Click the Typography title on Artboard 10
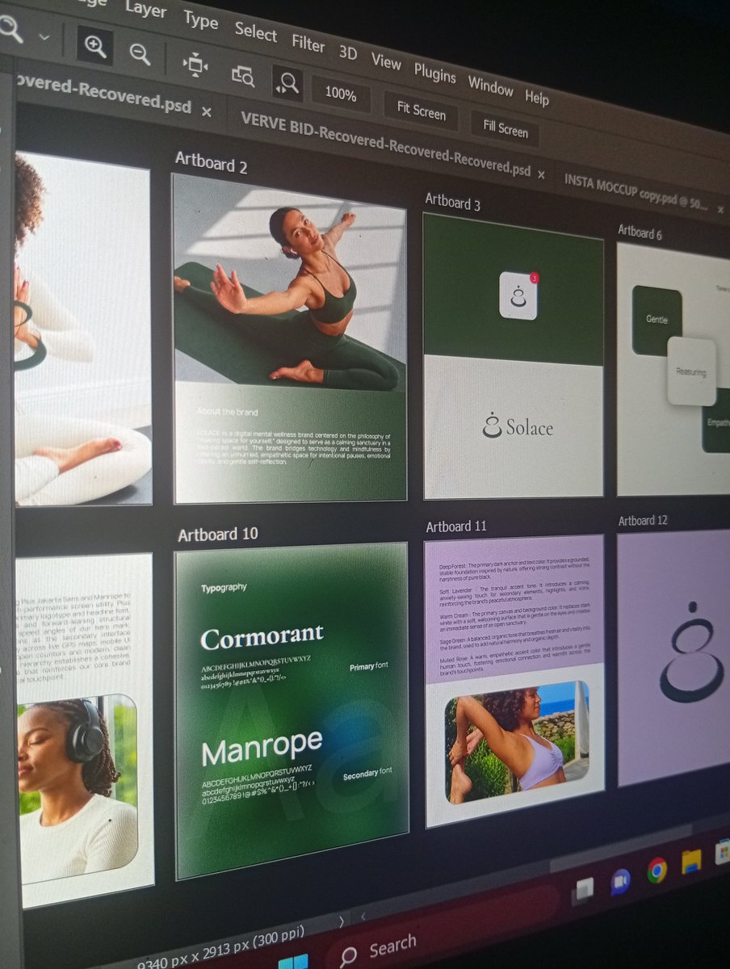The height and width of the screenshot is (969, 730). 224,588
